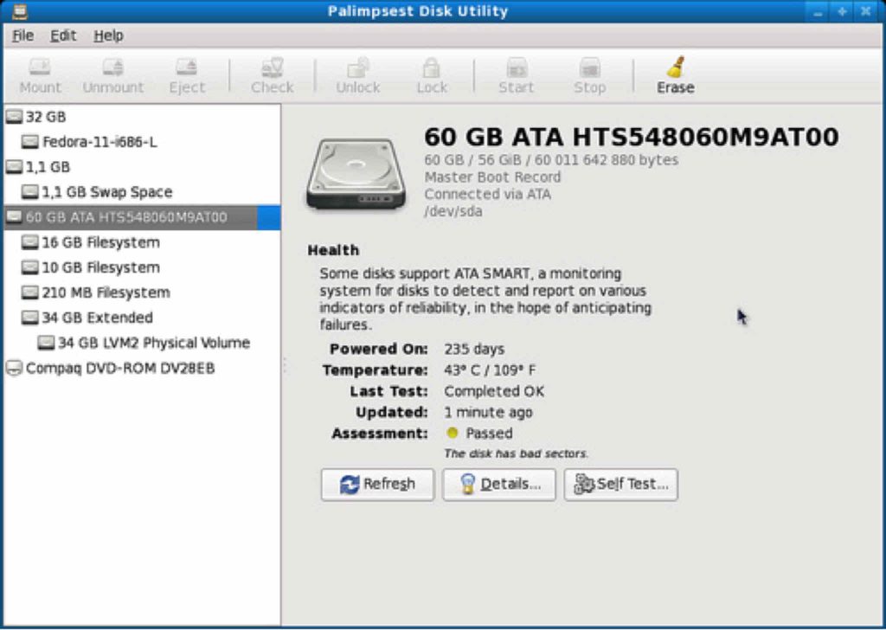886x630 pixels.
Task: Select the 34 GB LVM2 Physical Volume
Action: [141, 343]
